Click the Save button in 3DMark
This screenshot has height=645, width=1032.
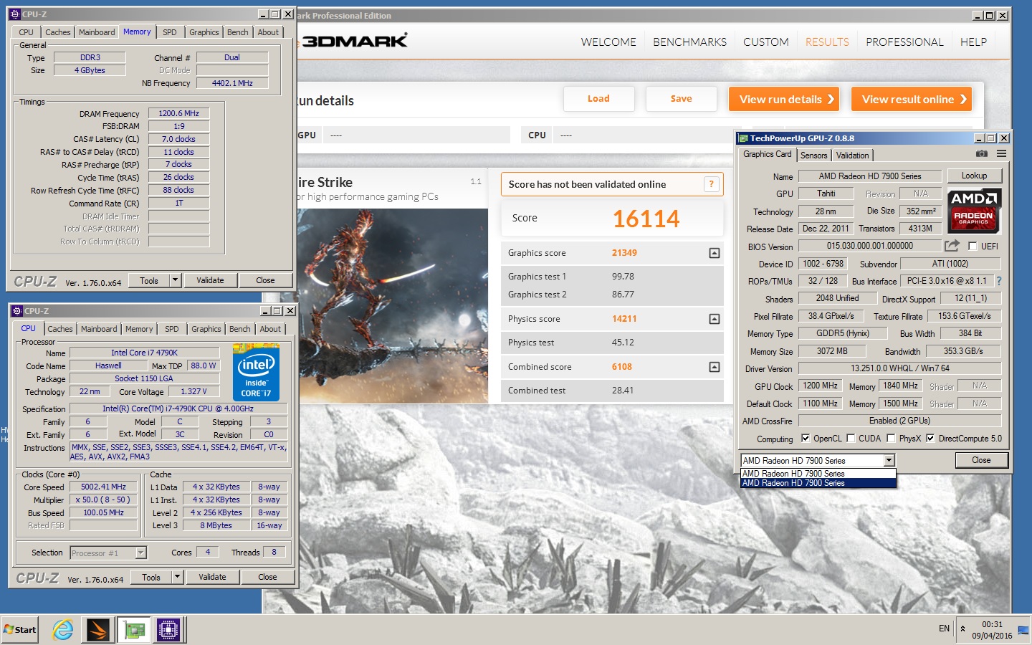682,99
